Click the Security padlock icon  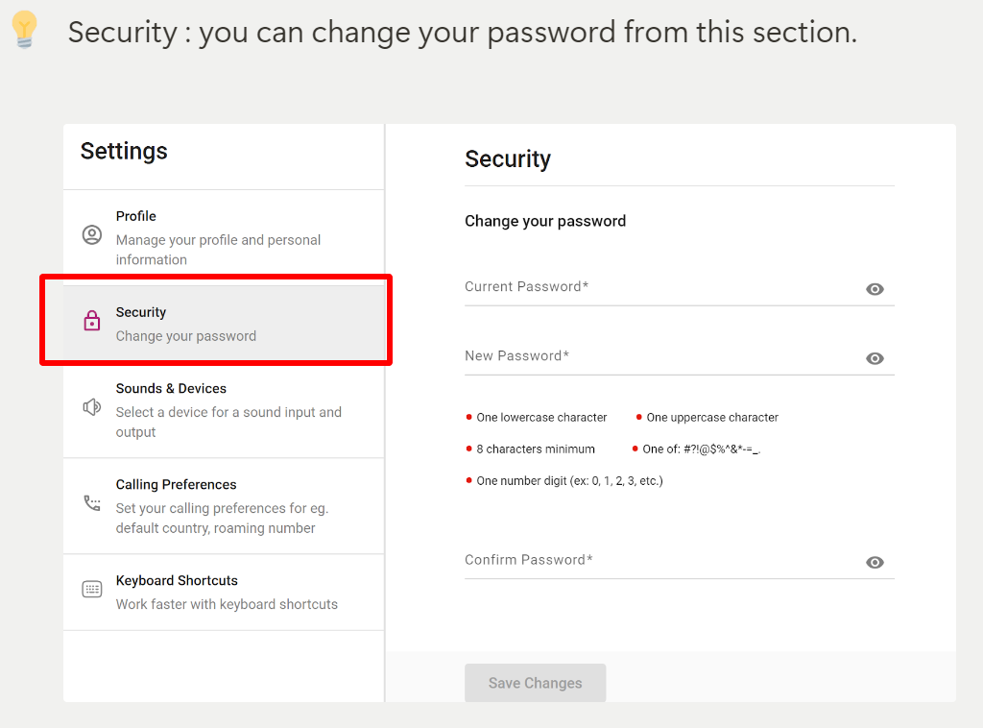92,321
